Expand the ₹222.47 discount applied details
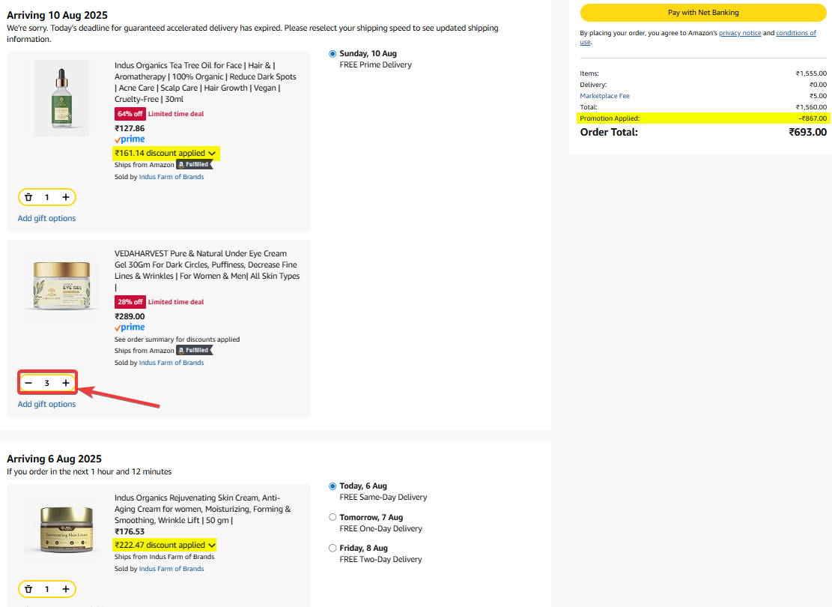Viewport: 832px width, 607px height. 165,545
